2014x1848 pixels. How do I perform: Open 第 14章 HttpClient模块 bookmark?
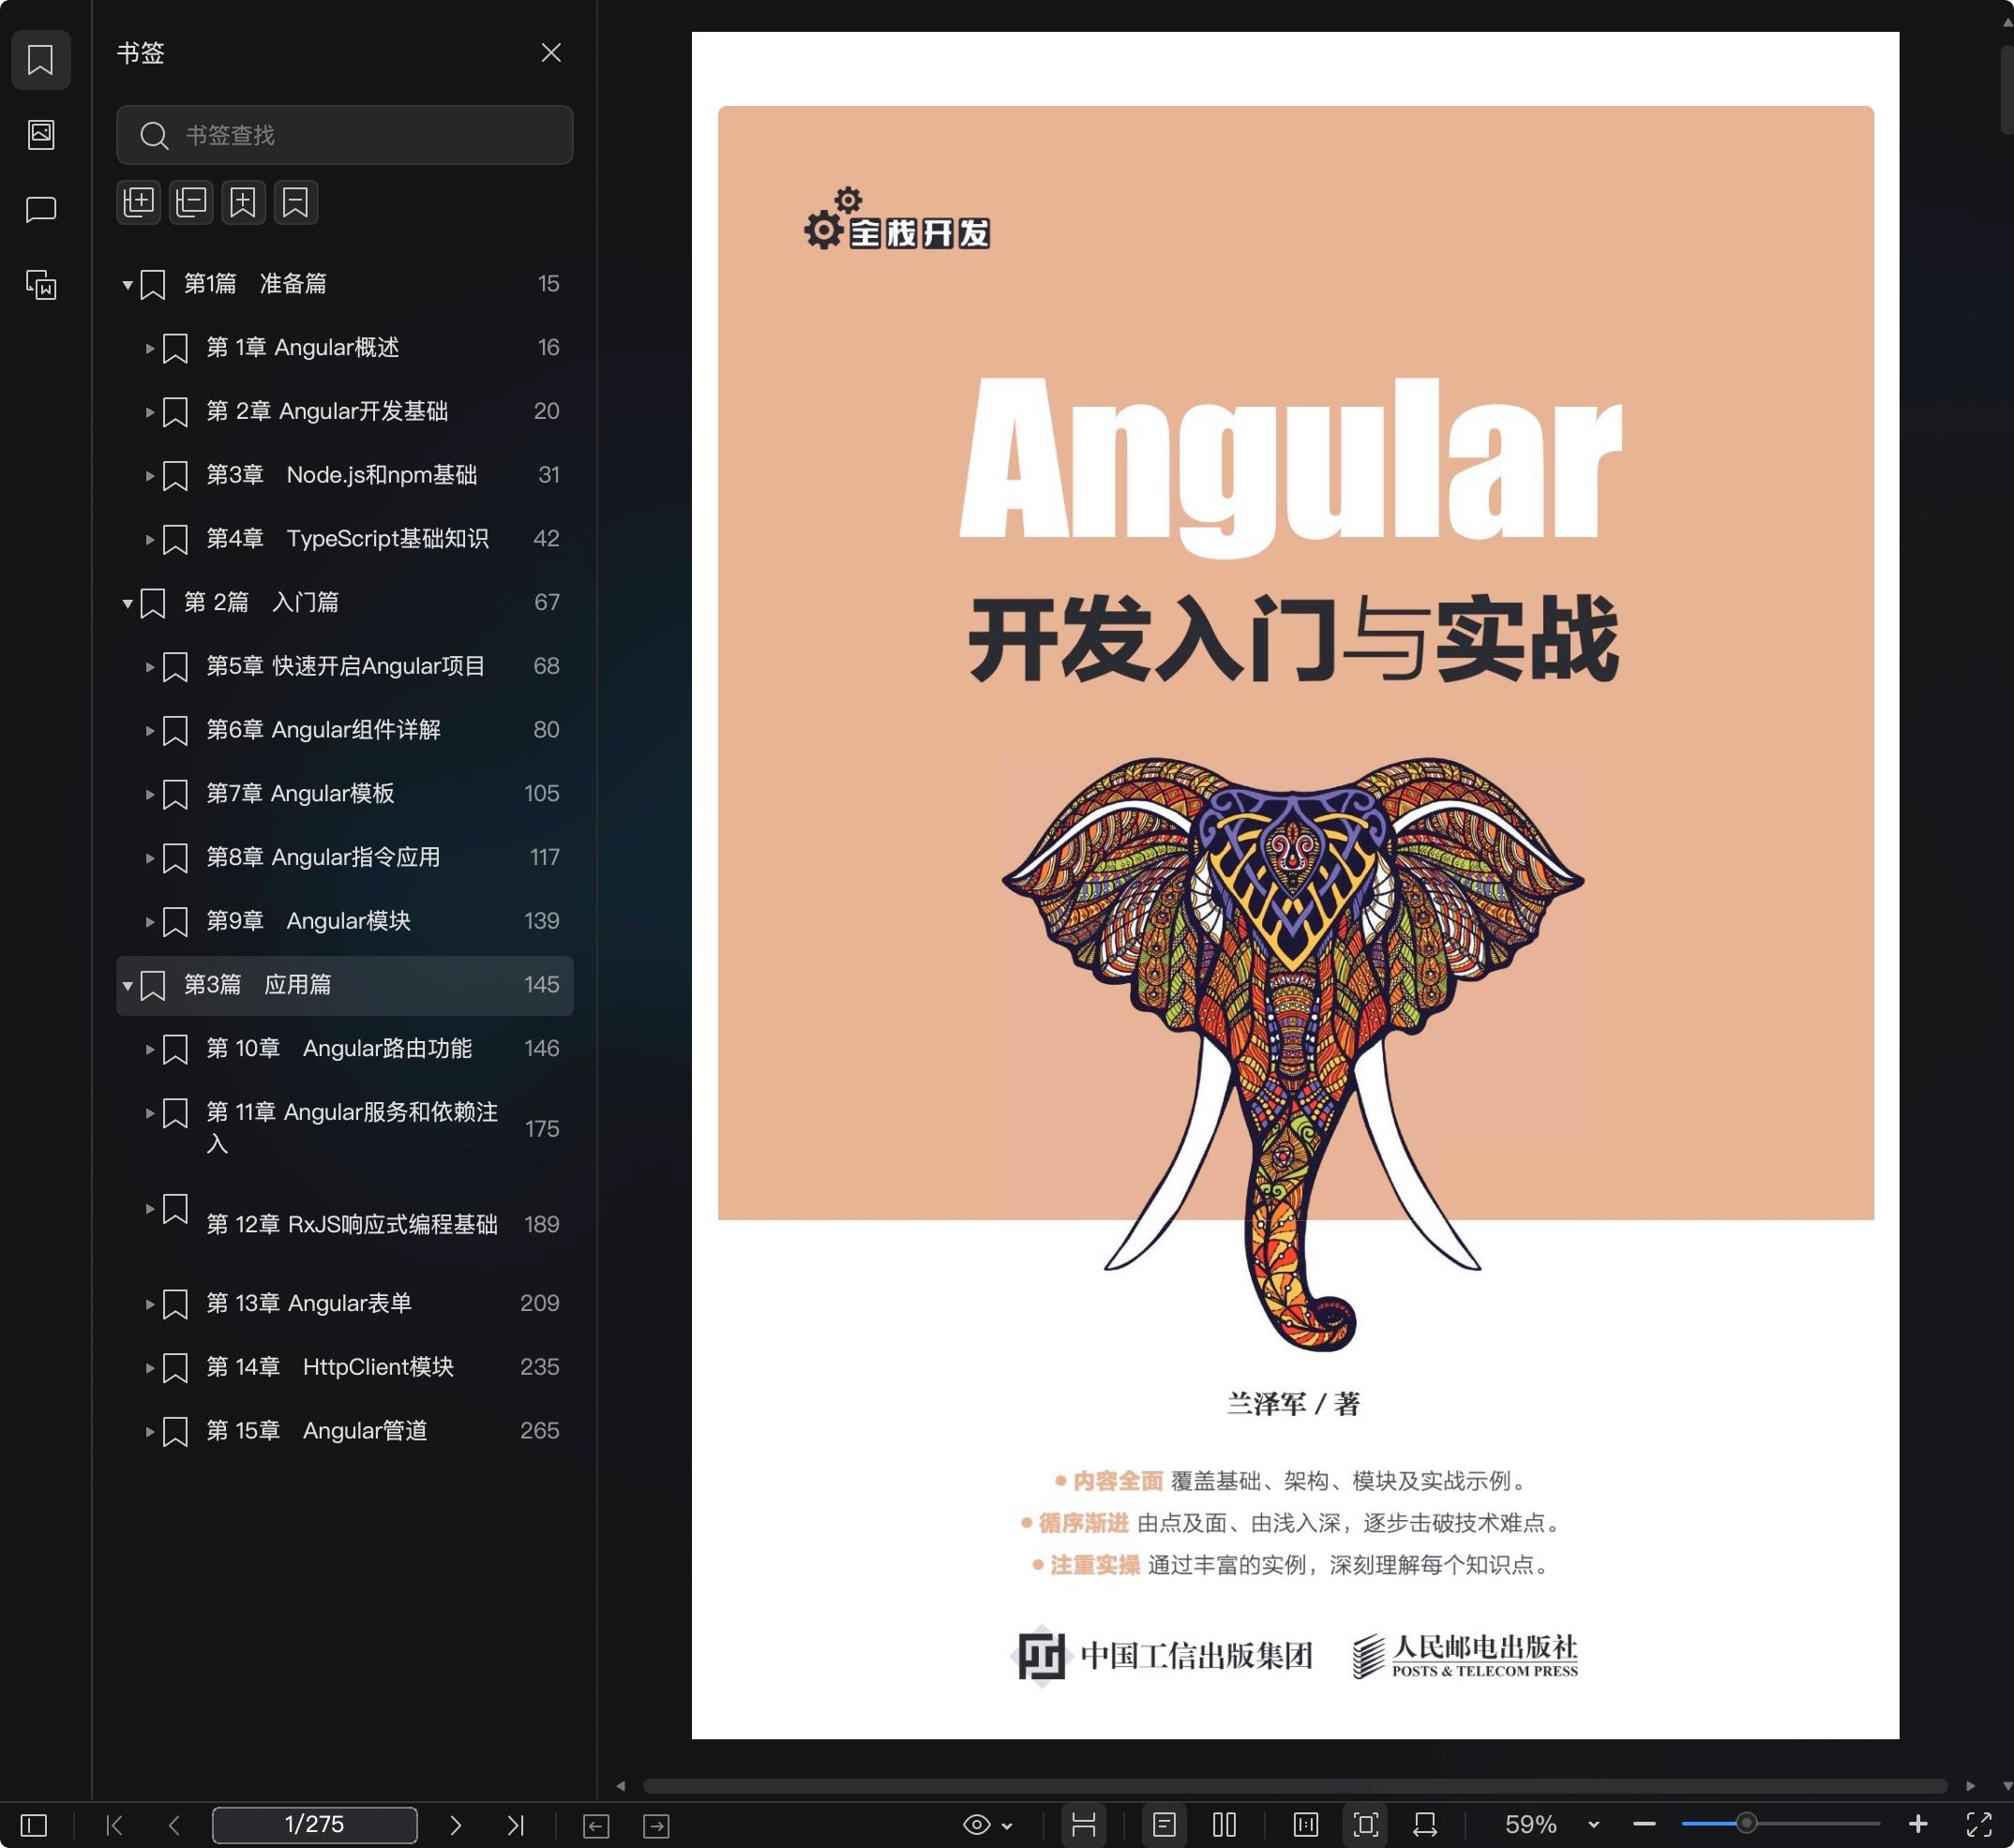330,1367
